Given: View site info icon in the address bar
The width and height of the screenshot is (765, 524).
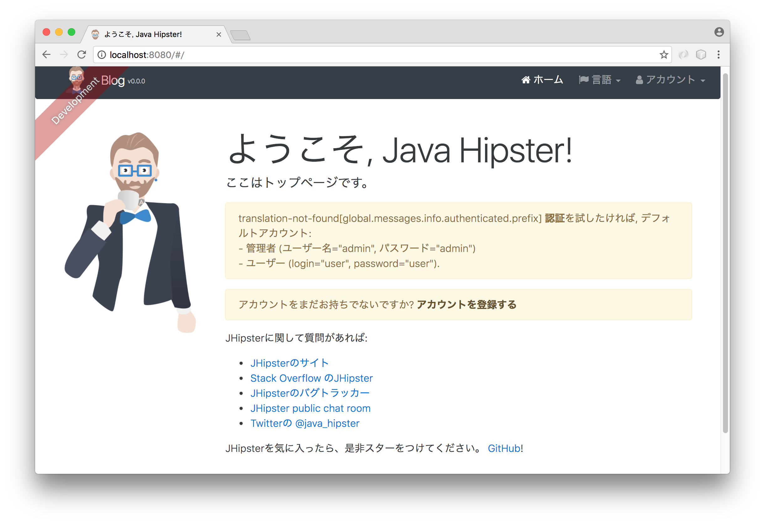Looking at the screenshot, I should (x=102, y=55).
